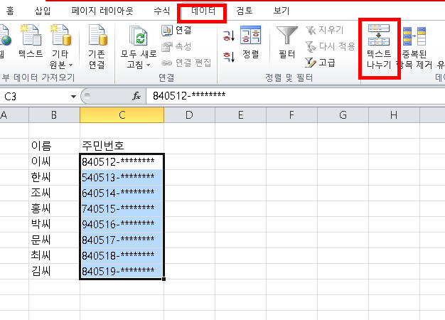
Task: Click the 중복된 항목 제거 icon
Action: (x=414, y=36)
